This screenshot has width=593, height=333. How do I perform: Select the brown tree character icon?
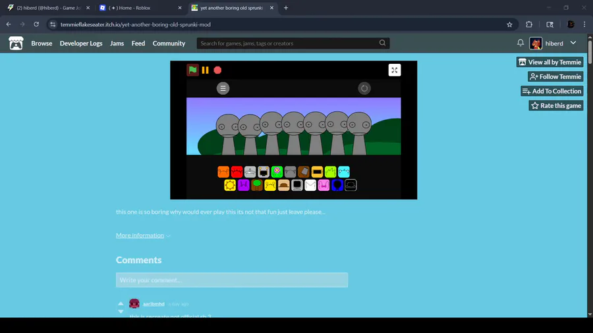coord(257,185)
